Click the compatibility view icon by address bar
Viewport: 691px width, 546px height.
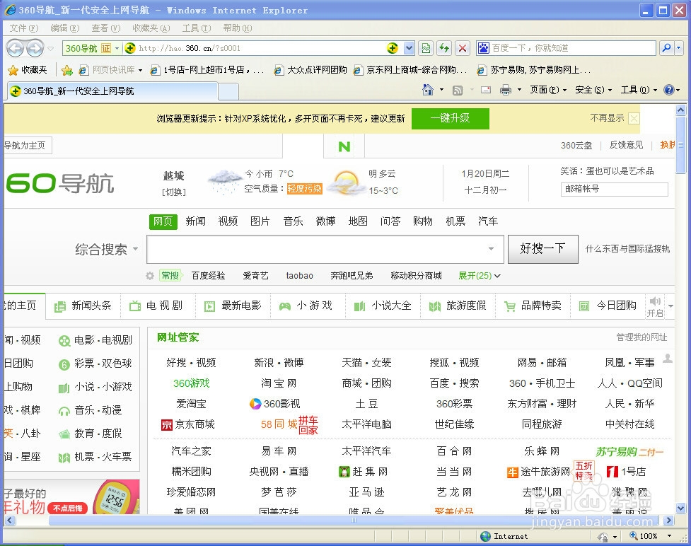[x=426, y=48]
